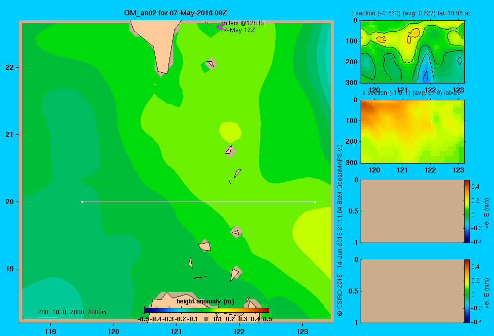The width and height of the screenshot is (494, 336).
Task: Click the main map latitude tick '21'
Action: click(9, 134)
